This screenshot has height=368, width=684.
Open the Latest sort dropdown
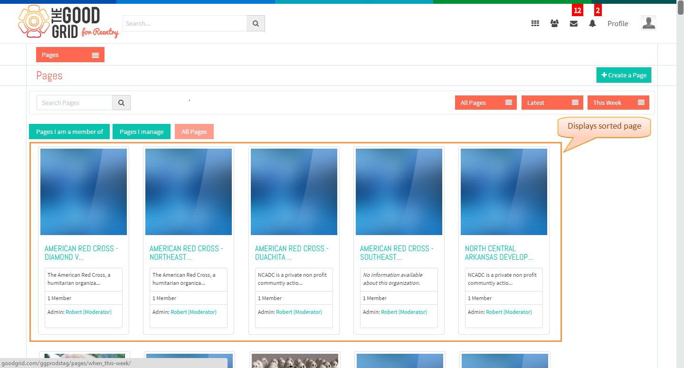click(x=552, y=103)
